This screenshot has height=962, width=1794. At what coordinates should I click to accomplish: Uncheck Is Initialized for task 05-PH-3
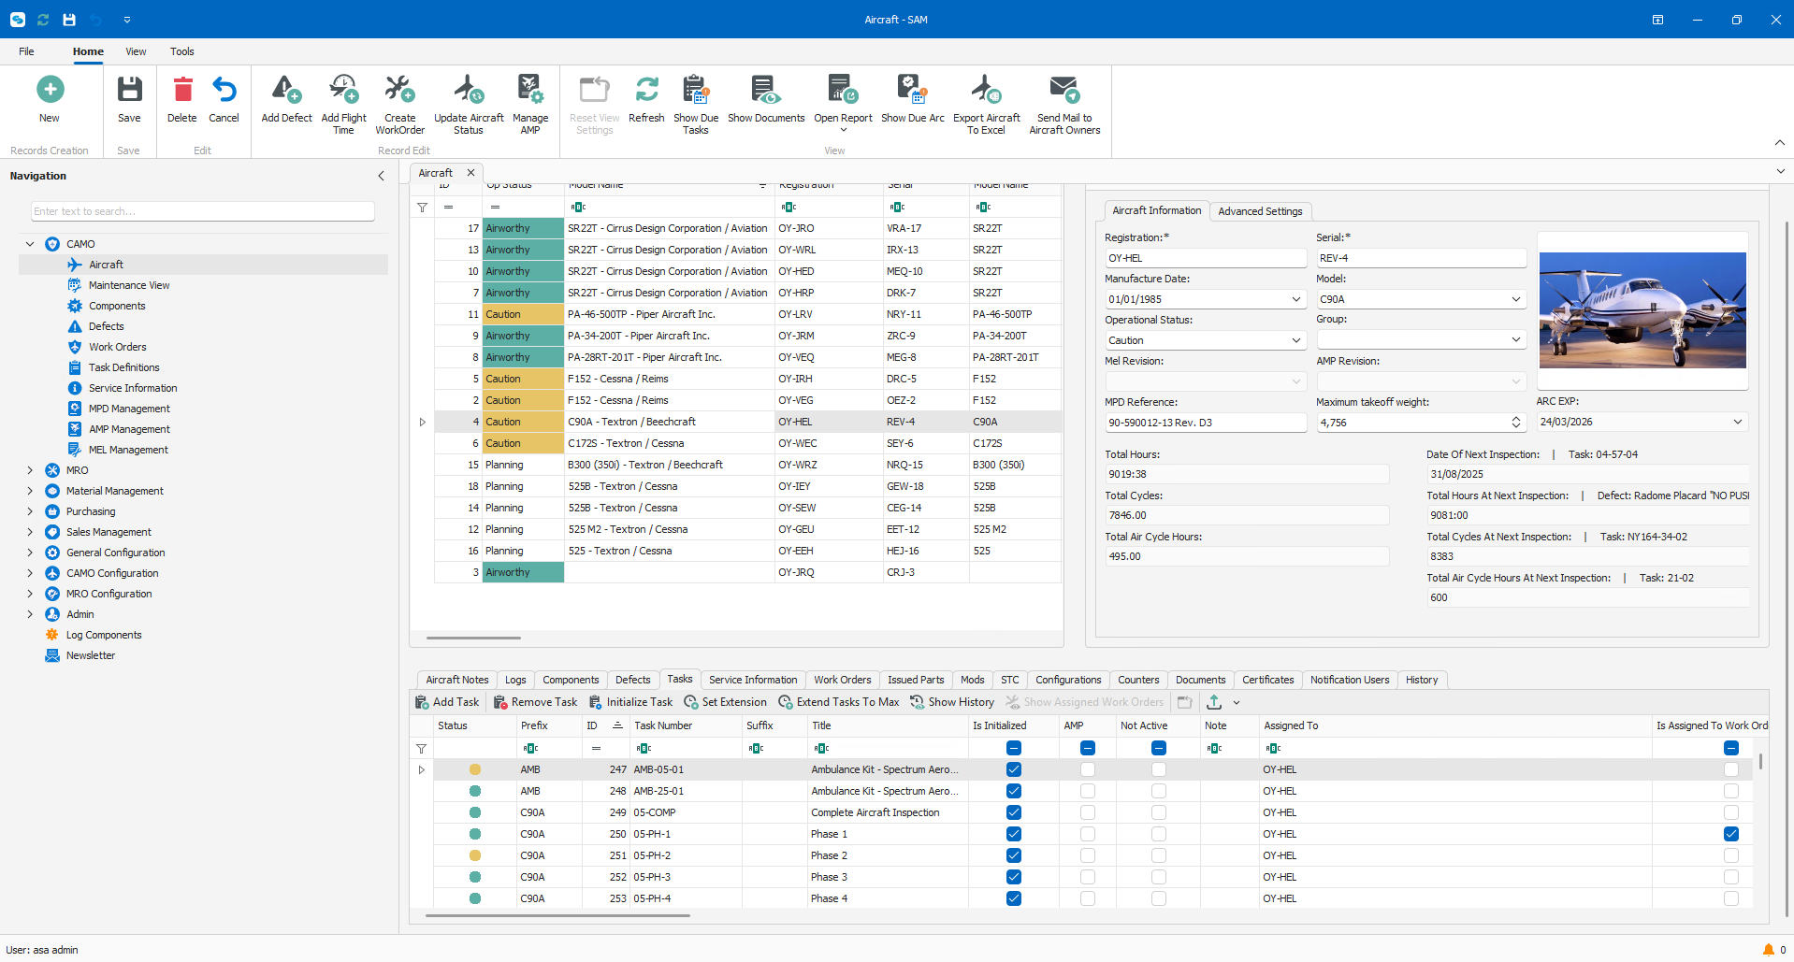pyautogui.click(x=1014, y=877)
